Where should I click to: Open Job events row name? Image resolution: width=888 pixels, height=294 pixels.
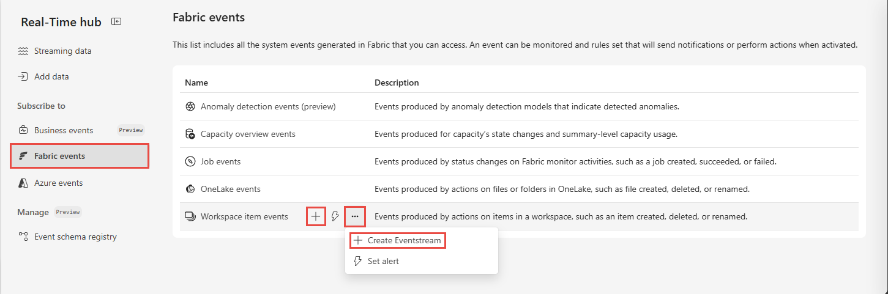click(x=220, y=161)
